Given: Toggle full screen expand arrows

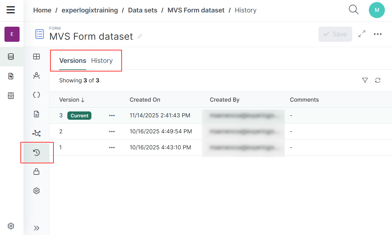Looking at the screenshot, I should [362, 34].
